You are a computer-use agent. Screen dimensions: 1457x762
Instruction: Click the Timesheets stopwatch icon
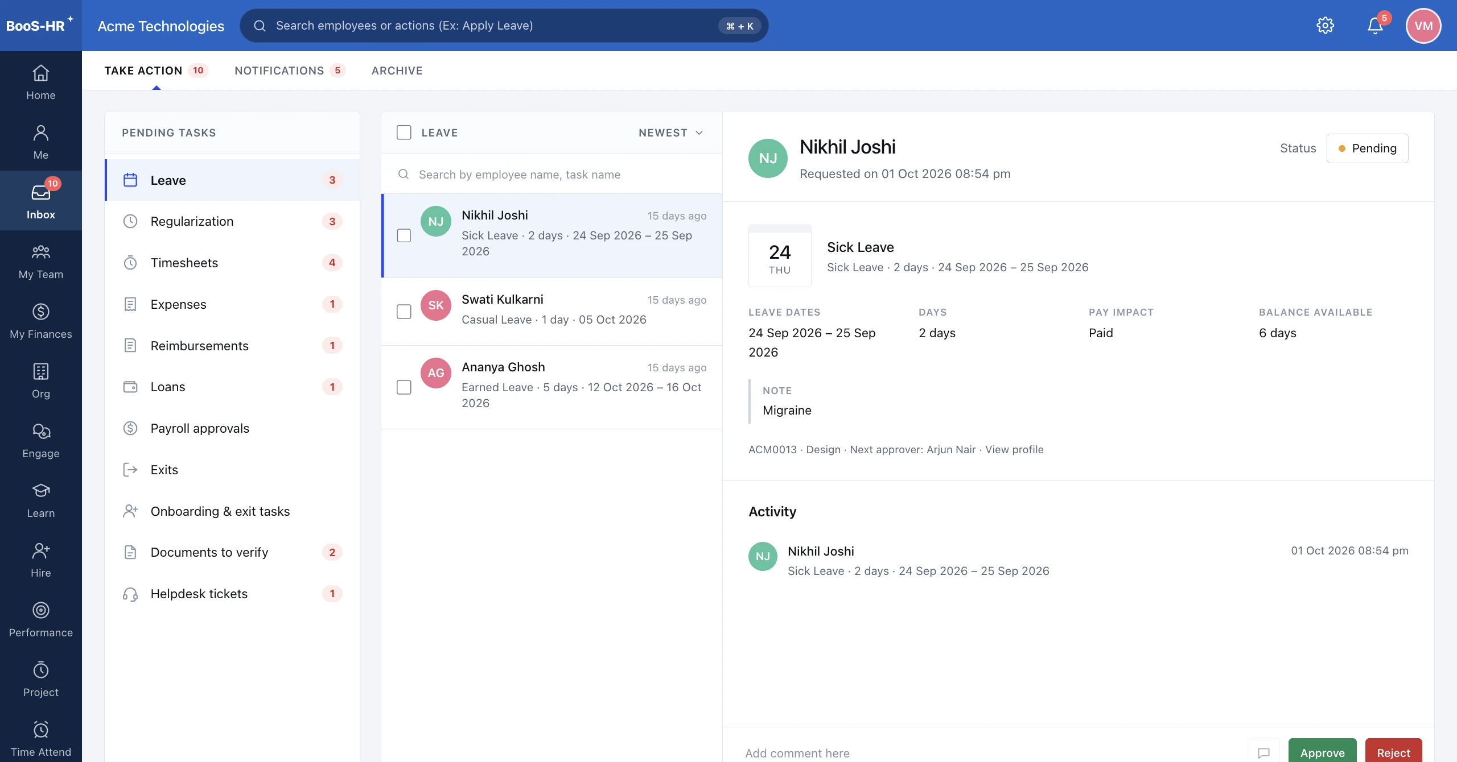pyautogui.click(x=130, y=263)
